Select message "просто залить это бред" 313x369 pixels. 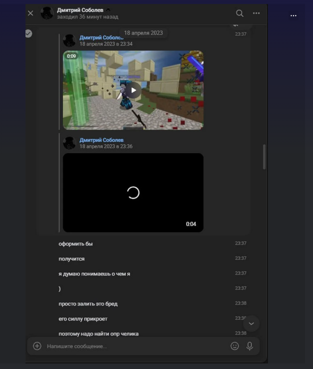click(x=88, y=304)
